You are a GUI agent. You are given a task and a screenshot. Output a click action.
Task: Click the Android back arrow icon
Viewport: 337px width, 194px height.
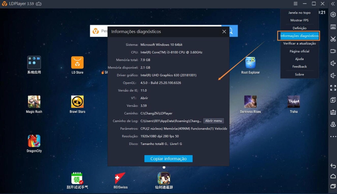pyautogui.click(x=333, y=166)
